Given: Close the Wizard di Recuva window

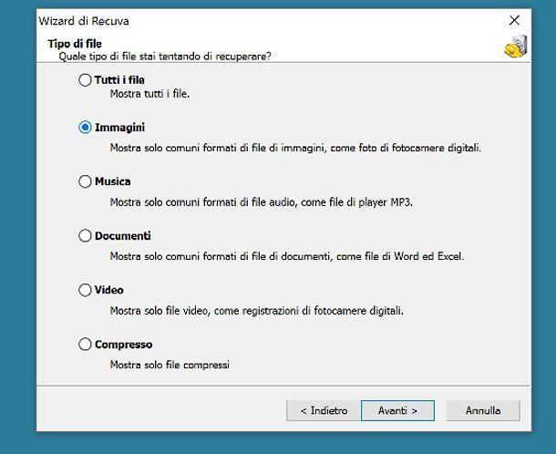Looking at the screenshot, I should [514, 20].
